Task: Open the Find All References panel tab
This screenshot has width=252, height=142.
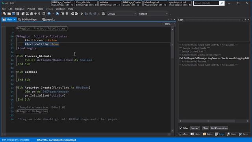Action: click(x=243, y=134)
